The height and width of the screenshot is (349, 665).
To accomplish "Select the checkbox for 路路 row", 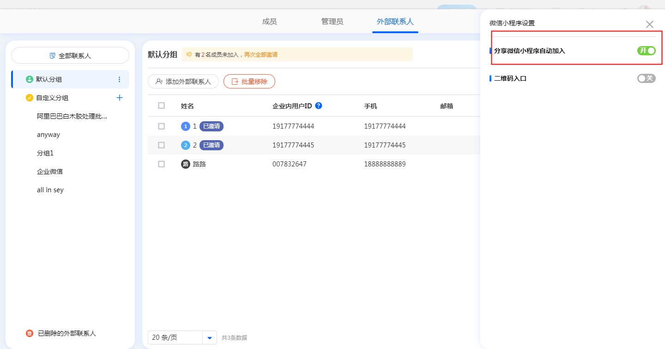I will (161, 164).
